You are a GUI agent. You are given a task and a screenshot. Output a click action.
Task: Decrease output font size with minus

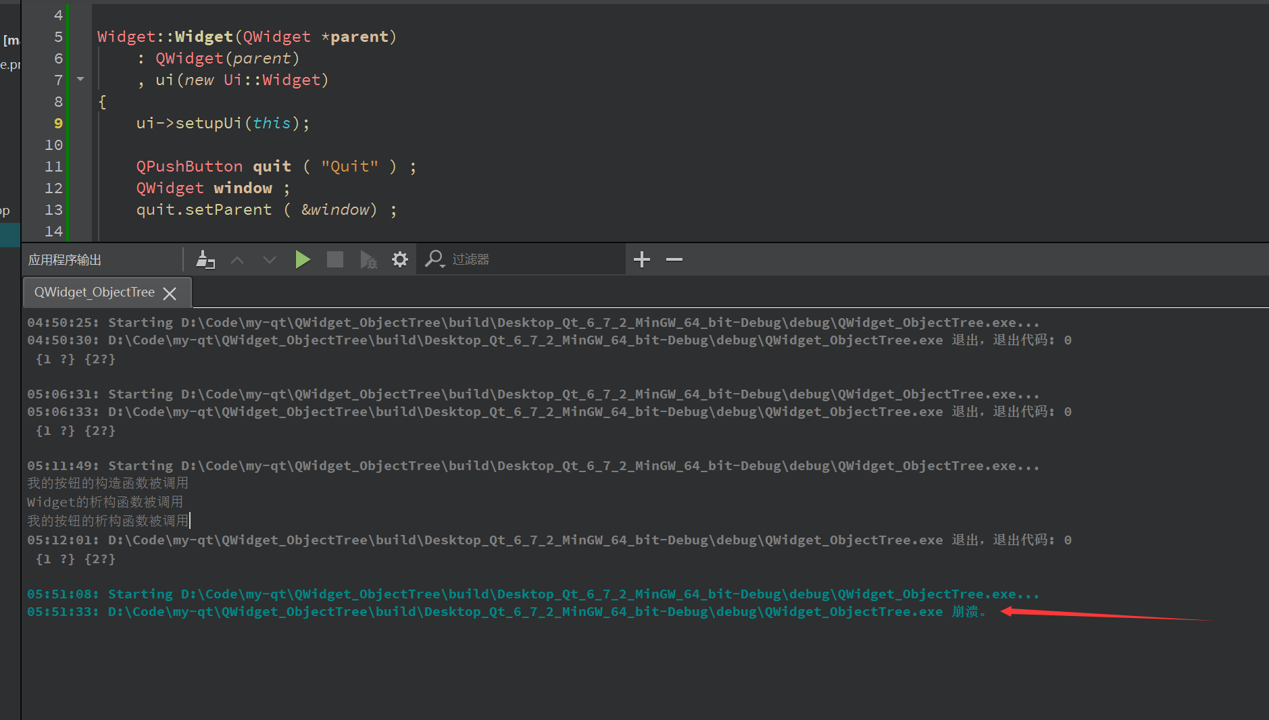tap(674, 259)
